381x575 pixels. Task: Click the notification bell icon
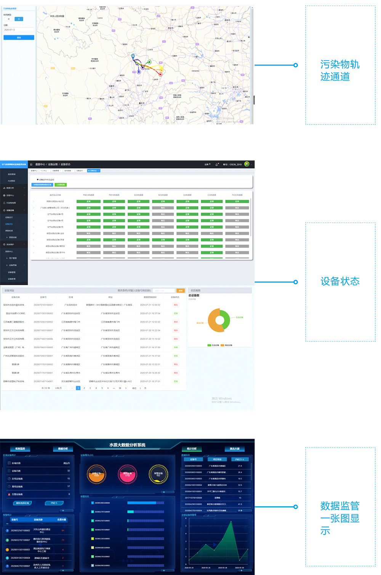pyautogui.click(x=216, y=165)
